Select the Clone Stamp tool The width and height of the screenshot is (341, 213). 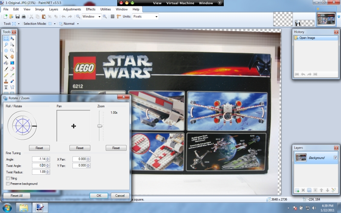6,81
